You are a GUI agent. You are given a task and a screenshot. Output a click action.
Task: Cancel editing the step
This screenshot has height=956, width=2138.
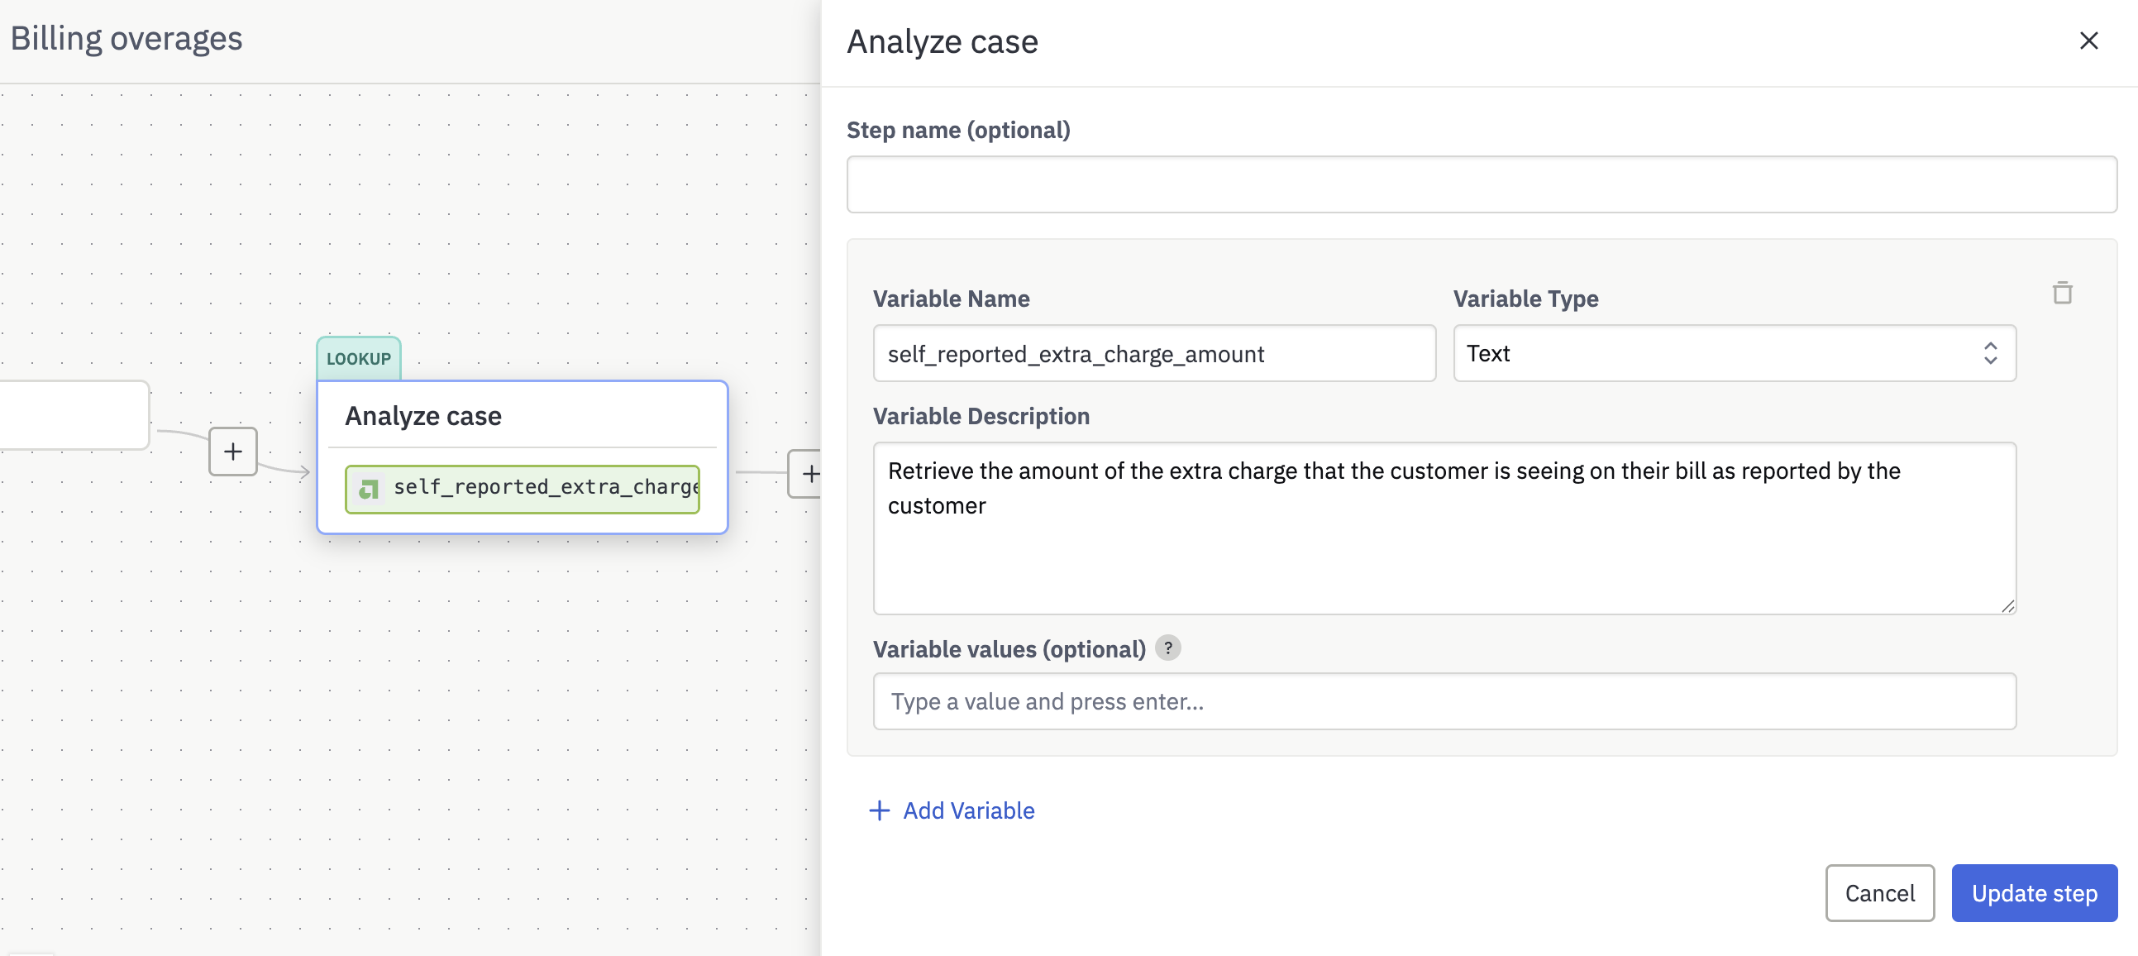[1879, 893]
